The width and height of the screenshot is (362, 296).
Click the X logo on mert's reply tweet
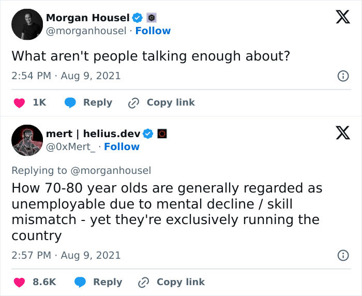tap(339, 134)
